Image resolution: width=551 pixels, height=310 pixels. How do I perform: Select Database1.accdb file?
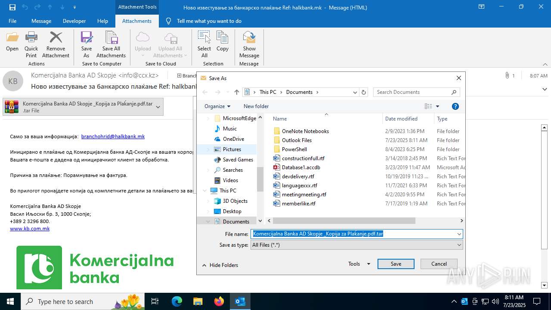[301, 167]
